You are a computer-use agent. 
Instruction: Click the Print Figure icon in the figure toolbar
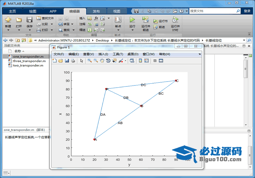pyautogui.click(x=73, y=61)
